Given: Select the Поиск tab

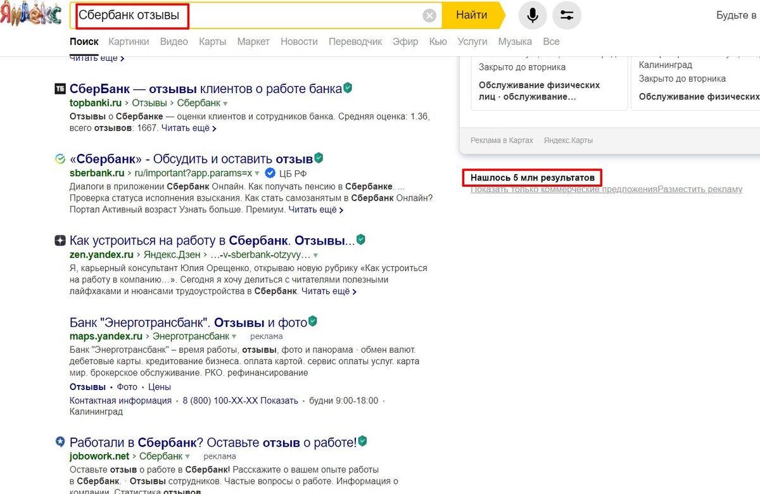Looking at the screenshot, I should tap(84, 41).
